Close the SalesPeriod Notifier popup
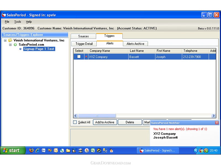 [217, 123]
